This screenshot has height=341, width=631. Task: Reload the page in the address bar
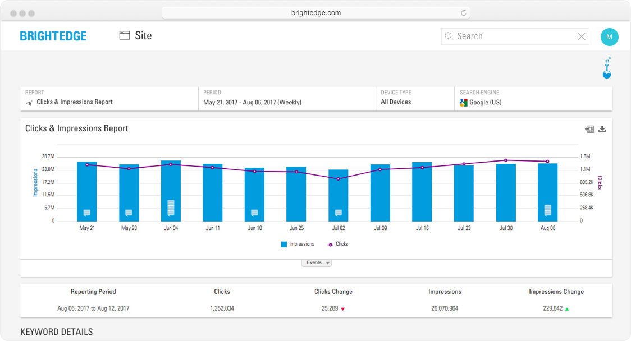click(x=464, y=13)
